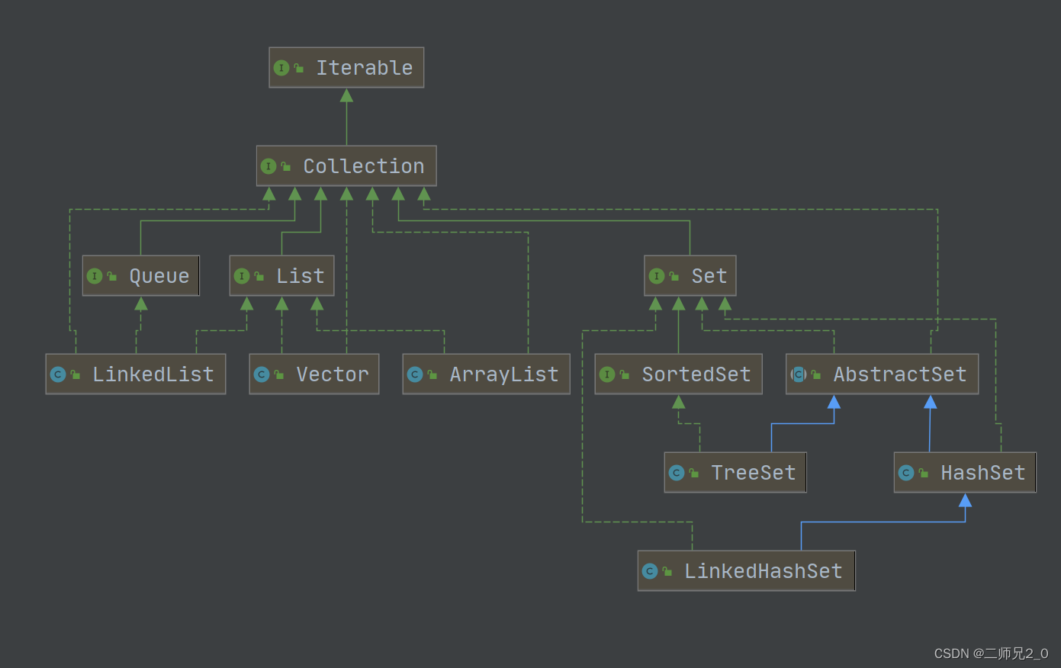The height and width of the screenshot is (668, 1061).
Task: Click the interface icon on Queue
Action: coord(95,276)
